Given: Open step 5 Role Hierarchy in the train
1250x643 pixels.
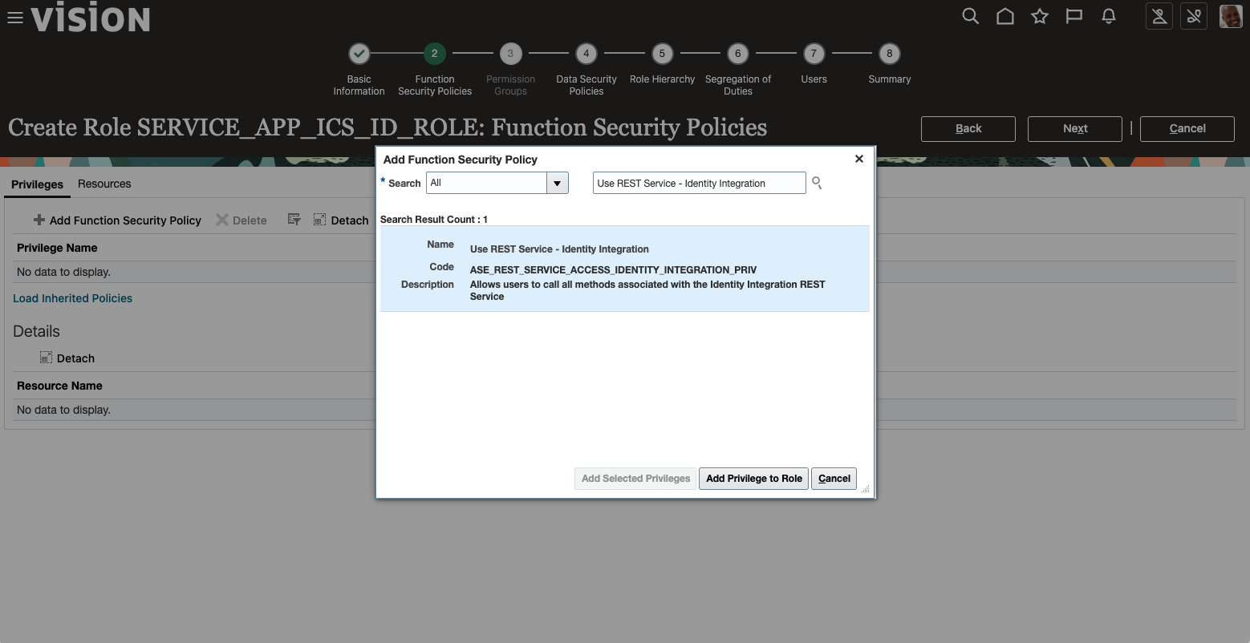Looking at the screenshot, I should click(x=662, y=53).
